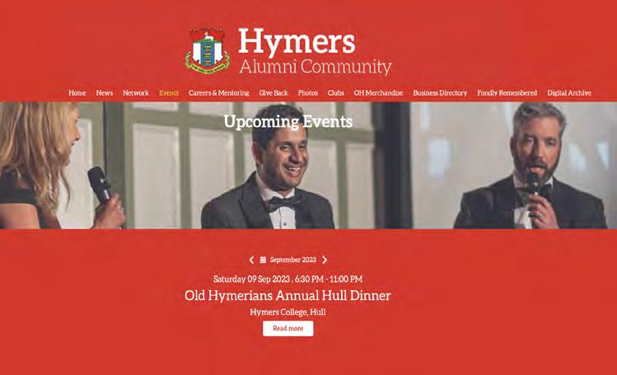Open Careers & Mentoring section
This screenshot has width=617, height=375.
219,93
